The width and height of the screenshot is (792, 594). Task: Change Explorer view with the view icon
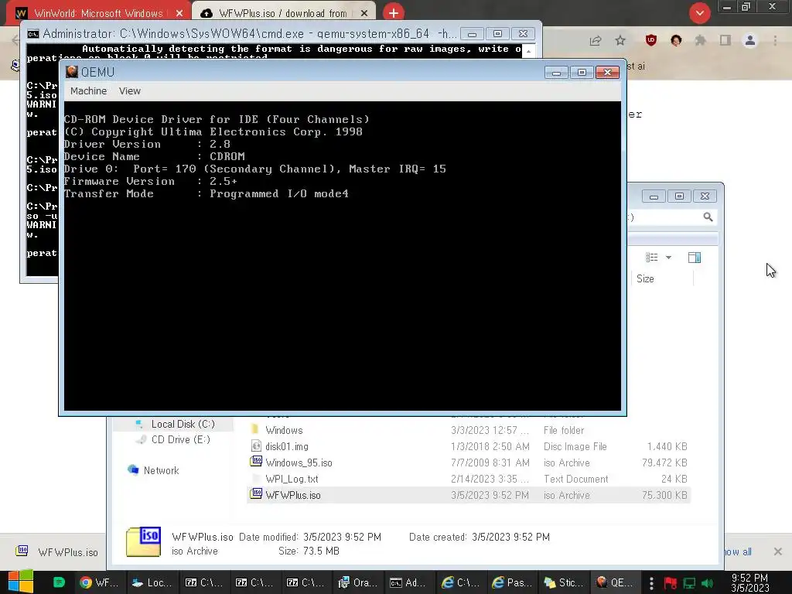pyautogui.click(x=651, y=258)
